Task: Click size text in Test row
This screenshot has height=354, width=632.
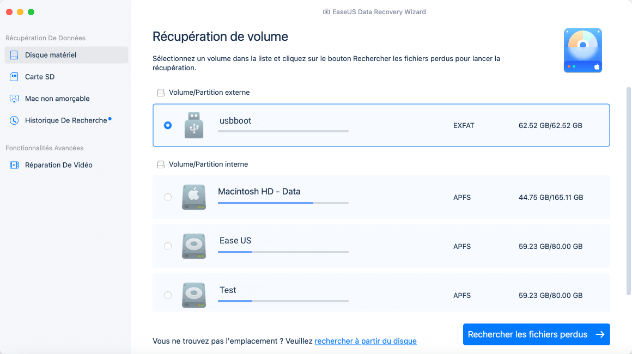Action: pos(550,295)
